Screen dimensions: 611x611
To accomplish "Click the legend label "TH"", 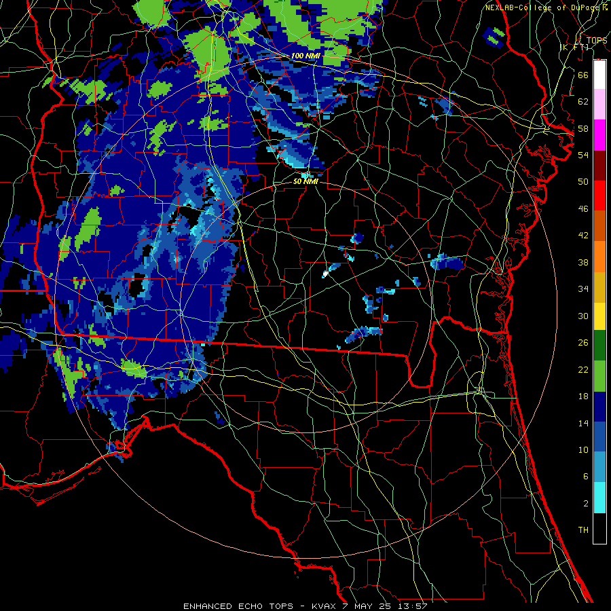I will pyautogui.click(x=583, y=530).
